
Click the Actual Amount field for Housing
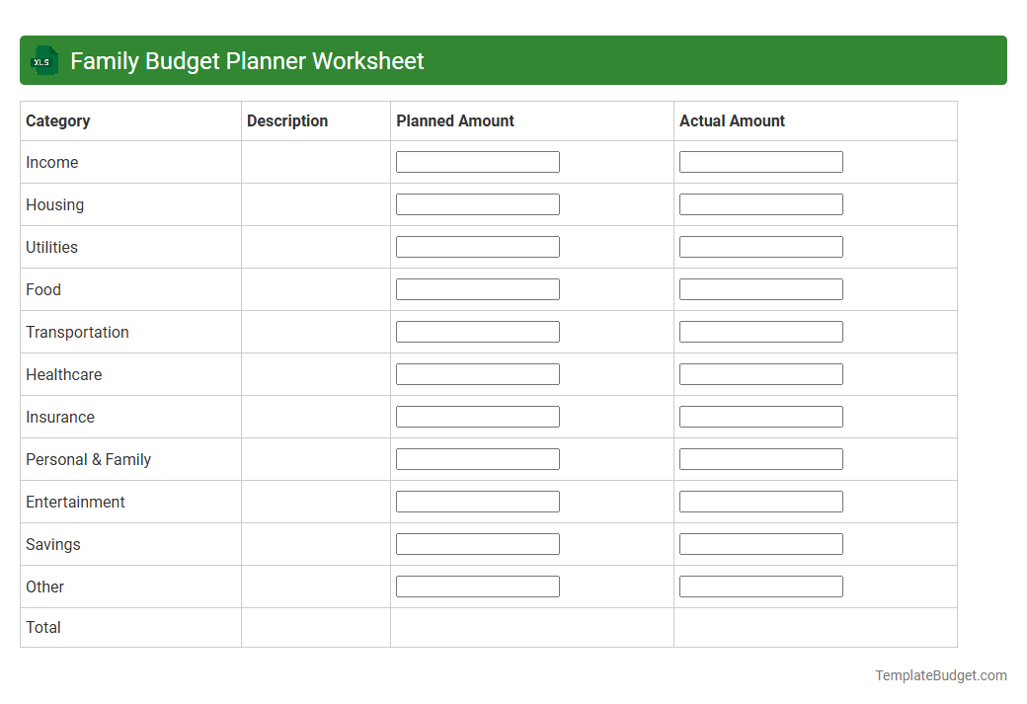(x=760, y=203)
